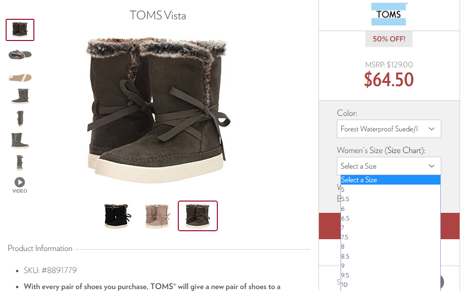The image size is (461, 291).
Task: Select the sole-view thumbnail
Action: click(x=20, y=77)
